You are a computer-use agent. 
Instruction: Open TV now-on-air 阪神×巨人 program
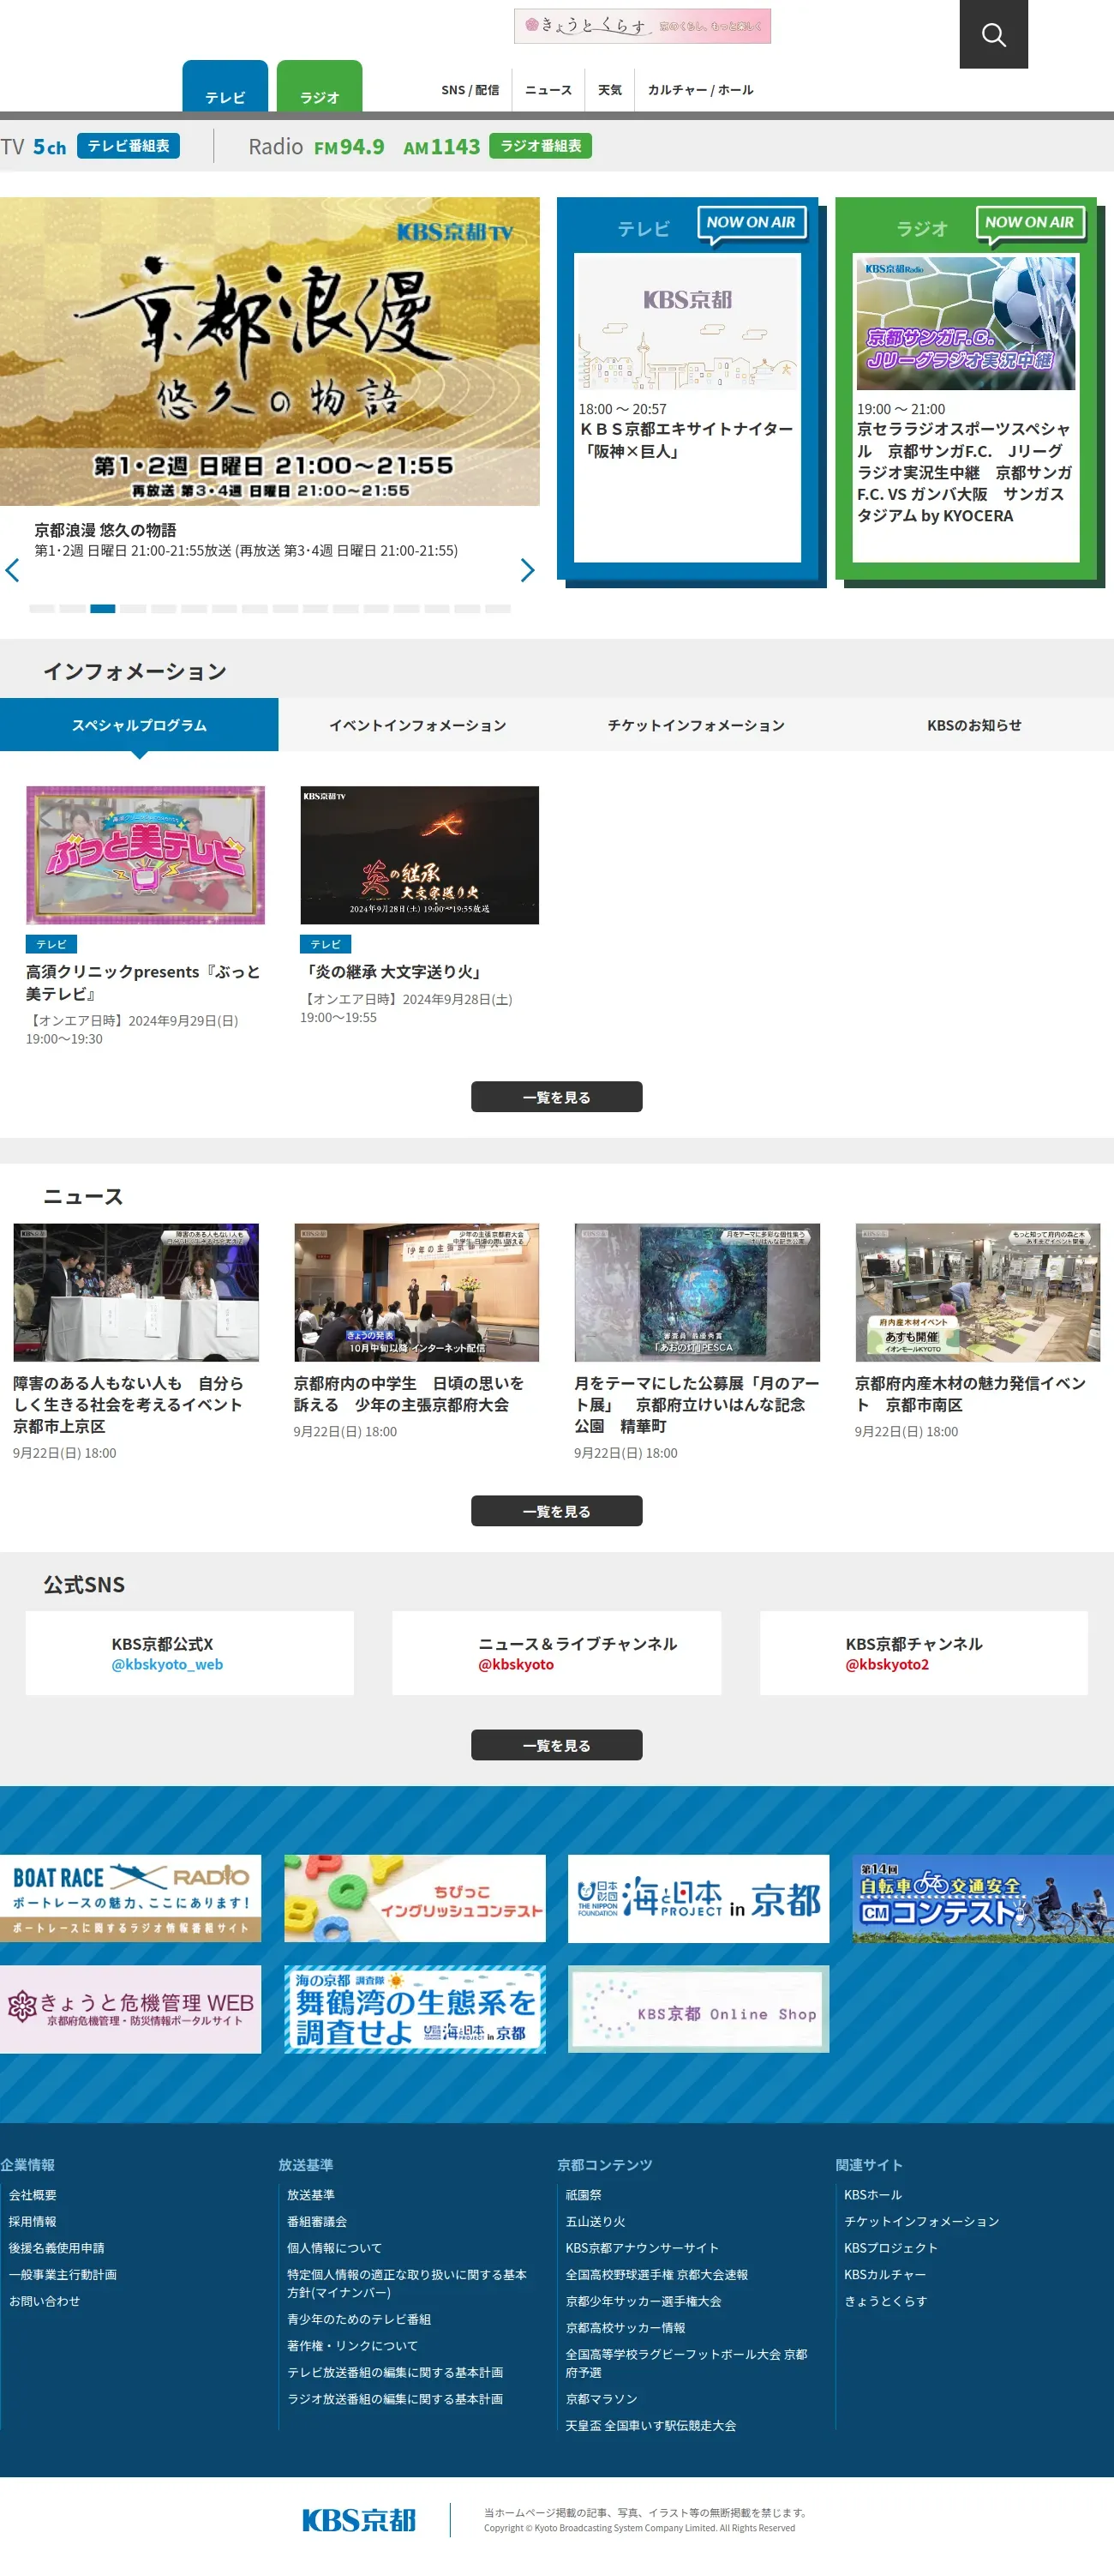click(x=687, y=407)
